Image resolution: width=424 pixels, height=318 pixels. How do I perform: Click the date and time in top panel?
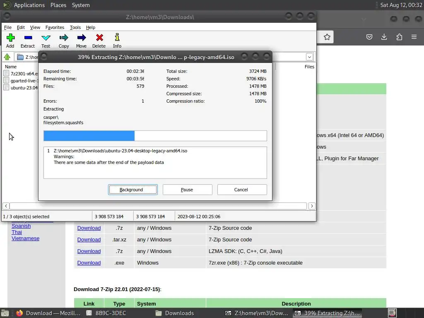pyautogui.click(x=401, y=5)
